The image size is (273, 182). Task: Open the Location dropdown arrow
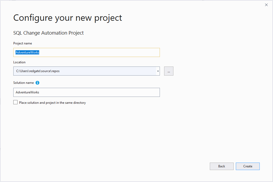[x=158, y=71]
